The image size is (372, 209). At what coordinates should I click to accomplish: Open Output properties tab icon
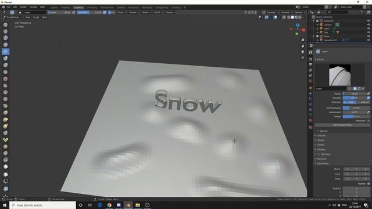click(x=310, y=64)
